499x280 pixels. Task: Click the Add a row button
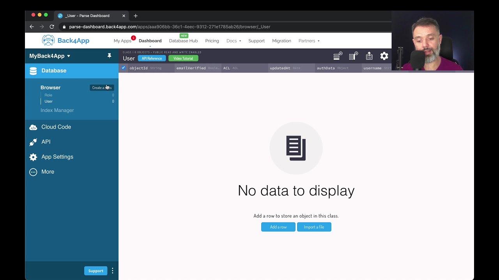pyautogui.click(x=278, y=227)
